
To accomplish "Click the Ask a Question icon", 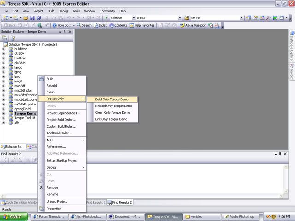I will click(x=182, y=25).
